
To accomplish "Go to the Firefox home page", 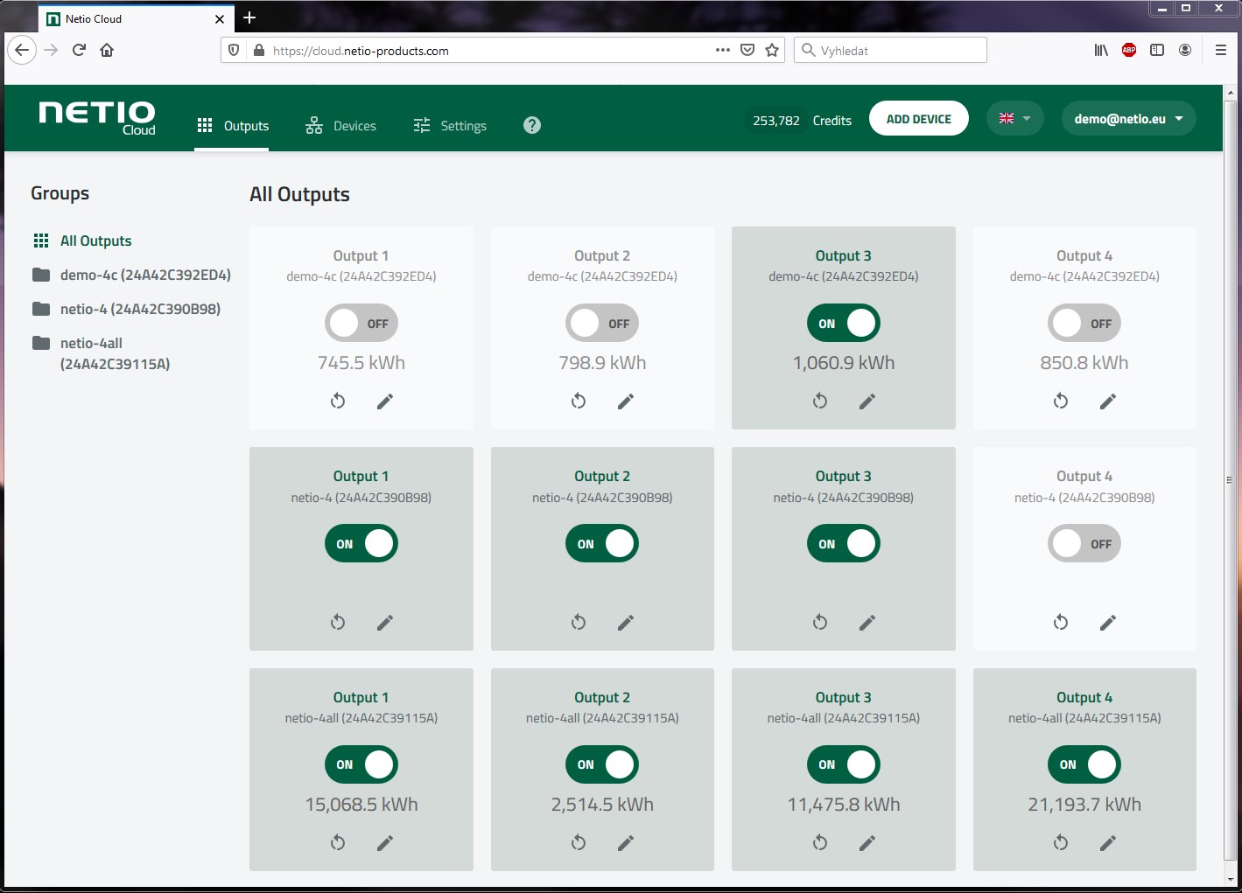I will [107, 50].
